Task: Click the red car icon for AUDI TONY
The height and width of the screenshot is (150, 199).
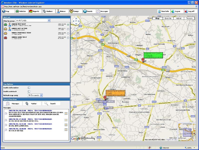Action: tap(5, 38)
